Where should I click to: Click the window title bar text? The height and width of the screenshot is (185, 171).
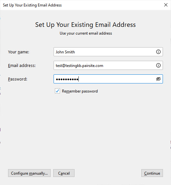click(x=32, y=5)
